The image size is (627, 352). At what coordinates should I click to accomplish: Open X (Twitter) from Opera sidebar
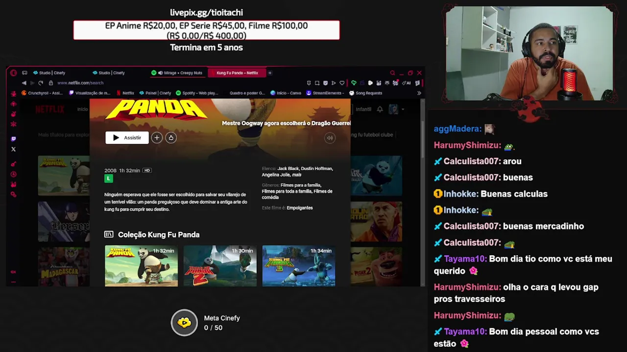click(13, 149)
